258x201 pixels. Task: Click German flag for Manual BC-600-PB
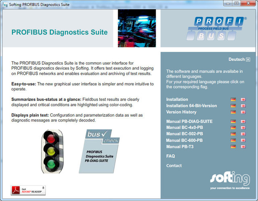(233, 140)
